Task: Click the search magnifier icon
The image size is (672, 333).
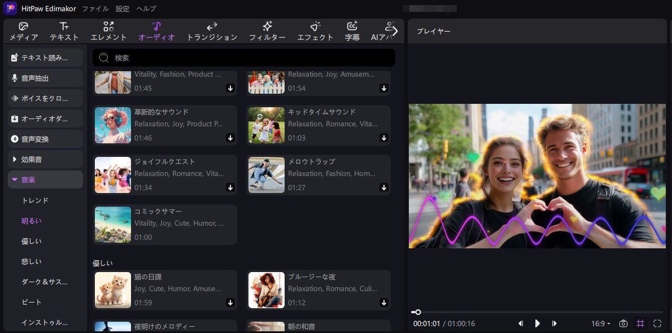Action: tap(104, 58)
